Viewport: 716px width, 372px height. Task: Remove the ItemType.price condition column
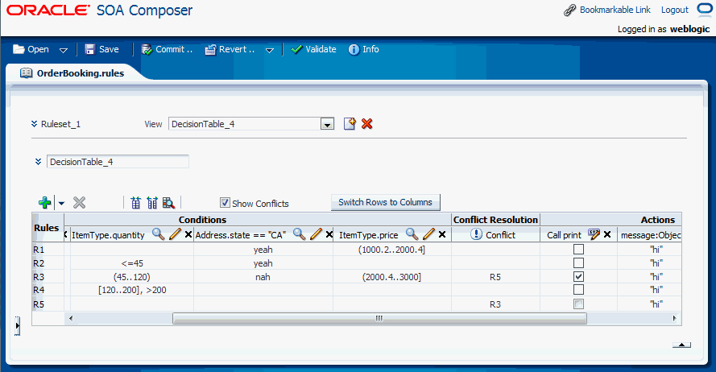[442, 234]
